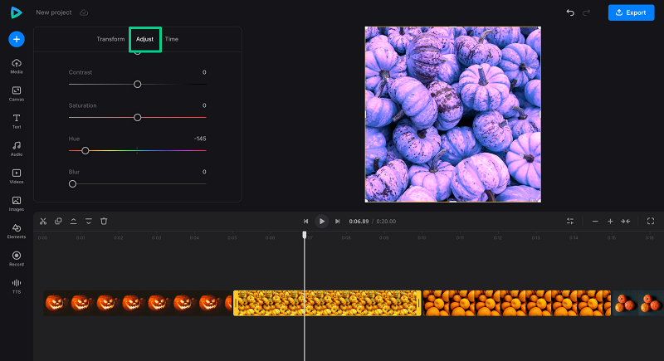
Task: Click the Saturation slider handle
Action: [x=137, y=117]
